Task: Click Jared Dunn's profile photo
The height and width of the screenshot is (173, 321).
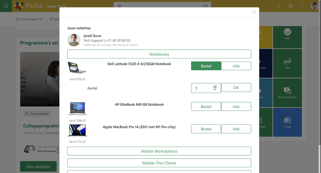Action: [x=74, y=40]
